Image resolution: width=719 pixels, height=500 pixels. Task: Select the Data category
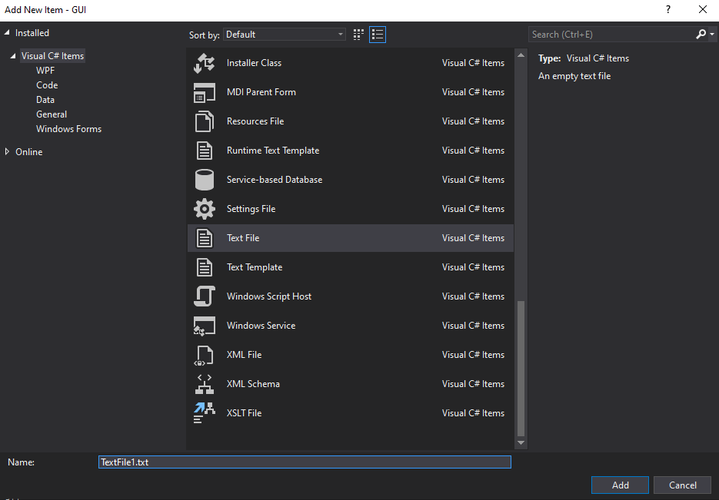[45, 100]
